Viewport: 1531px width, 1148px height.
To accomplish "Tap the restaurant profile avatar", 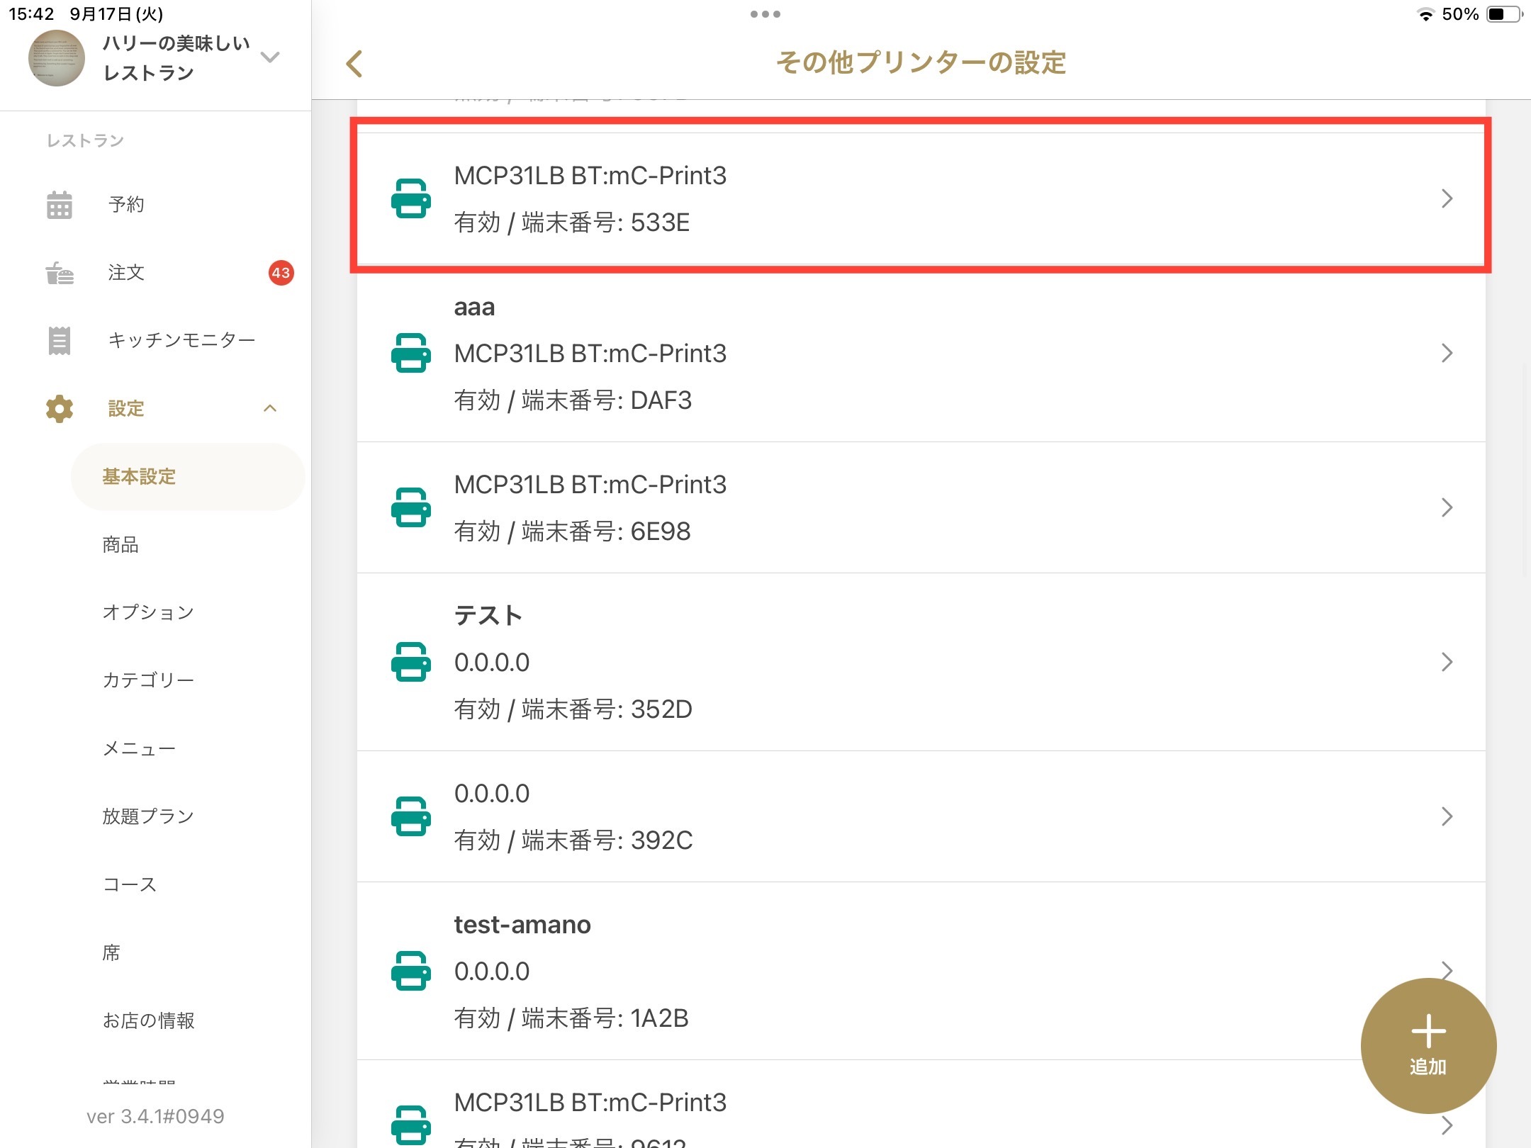I will point(57,58).
